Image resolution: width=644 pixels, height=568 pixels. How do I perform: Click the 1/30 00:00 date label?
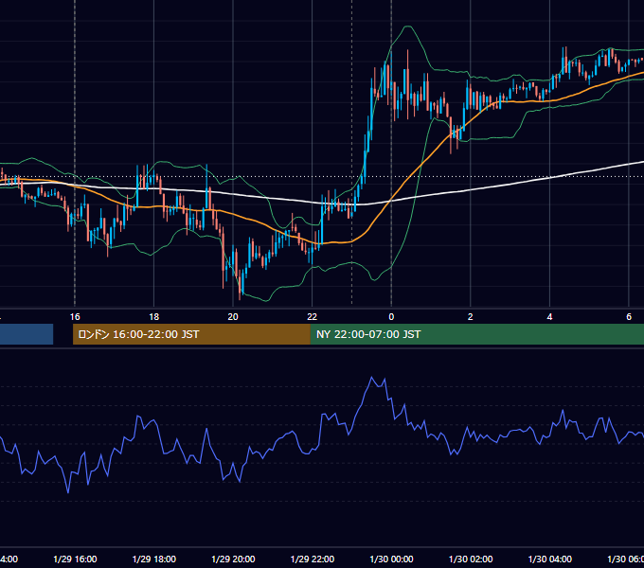[391, 559]
